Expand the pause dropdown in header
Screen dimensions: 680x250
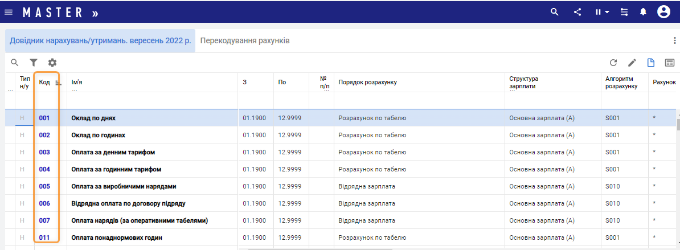(x=602, y=12)
